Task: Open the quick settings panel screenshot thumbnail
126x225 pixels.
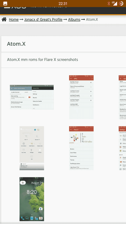Action: pyautogui.click(x=32, y=148)
